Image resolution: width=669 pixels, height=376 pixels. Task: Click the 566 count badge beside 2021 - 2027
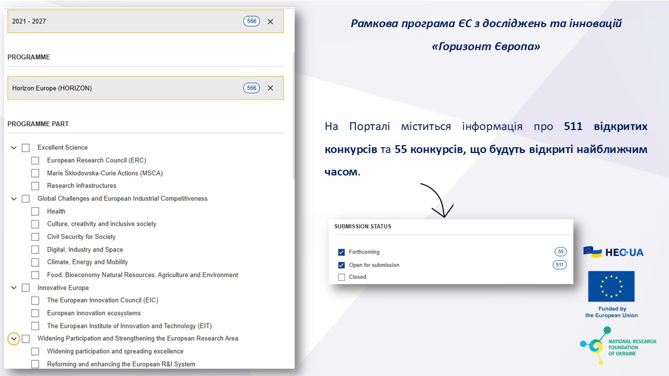click(x=251, y=21)
